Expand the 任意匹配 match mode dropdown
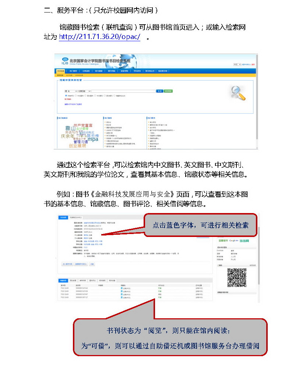The image size is (292, 365). pyautogui.click(x=84, y=91)
